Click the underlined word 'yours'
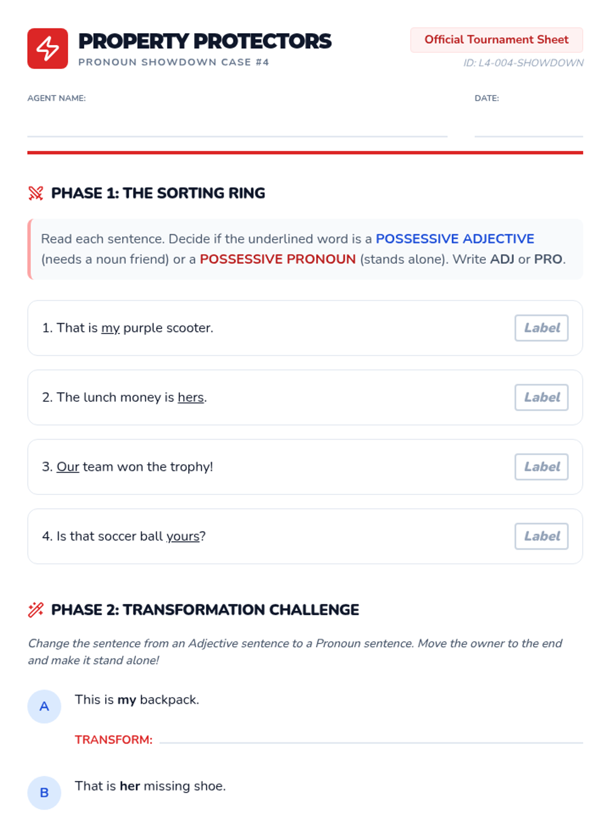Viewport: 610px width, 813px height. pos(183,537)
